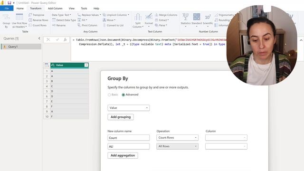Collapse the Queries pane

click(39, 38)
